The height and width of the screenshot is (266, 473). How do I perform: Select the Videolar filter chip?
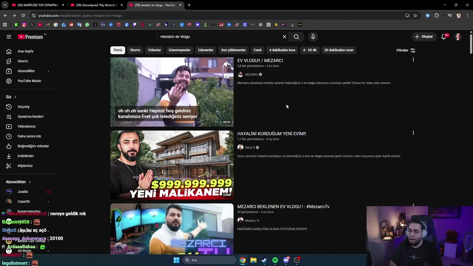click(x=154, y=50)
